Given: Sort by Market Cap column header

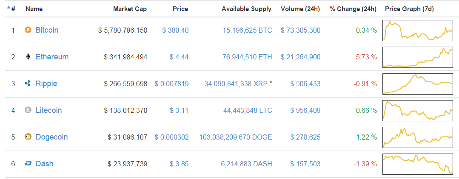Looking at the screenshot, I should [130, 8].
